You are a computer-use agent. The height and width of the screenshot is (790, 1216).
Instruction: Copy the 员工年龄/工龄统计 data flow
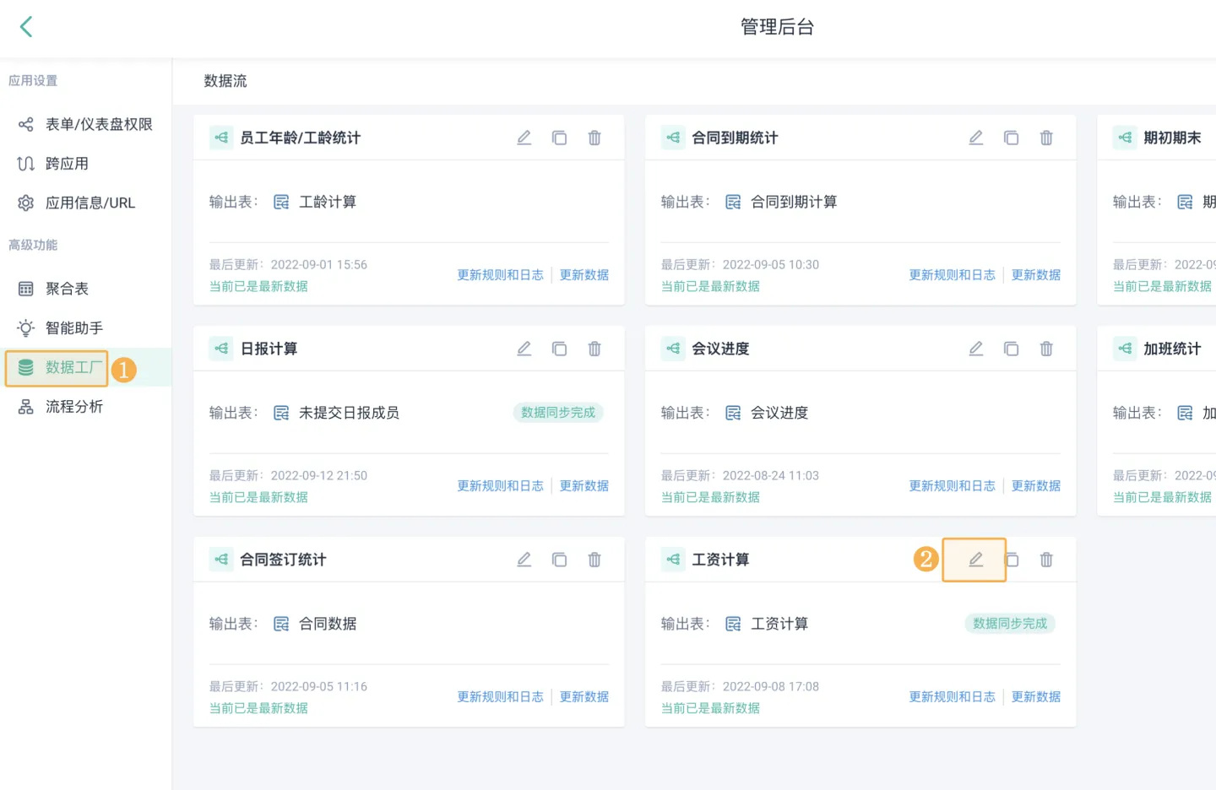click(x=559, y=138)
